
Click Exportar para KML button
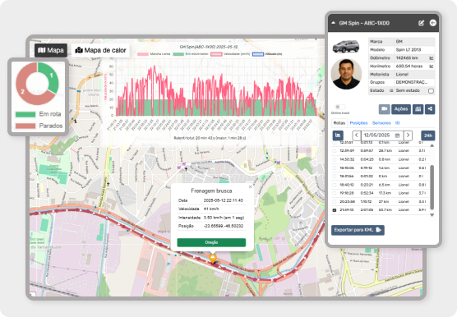(358, 230)
